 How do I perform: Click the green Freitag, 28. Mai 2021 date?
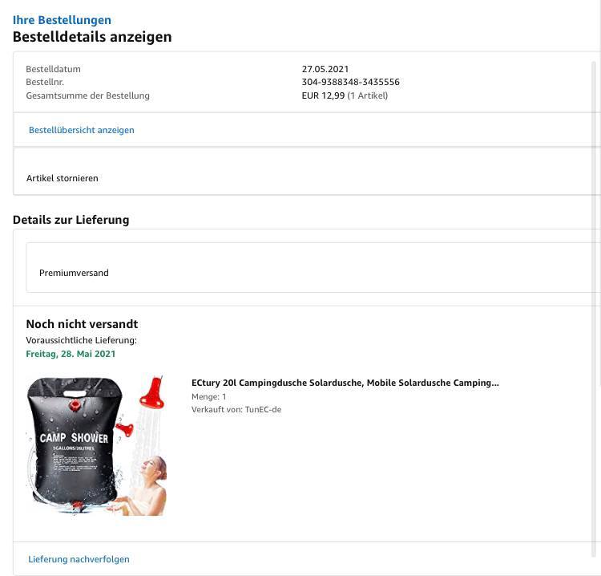point(71,354)
